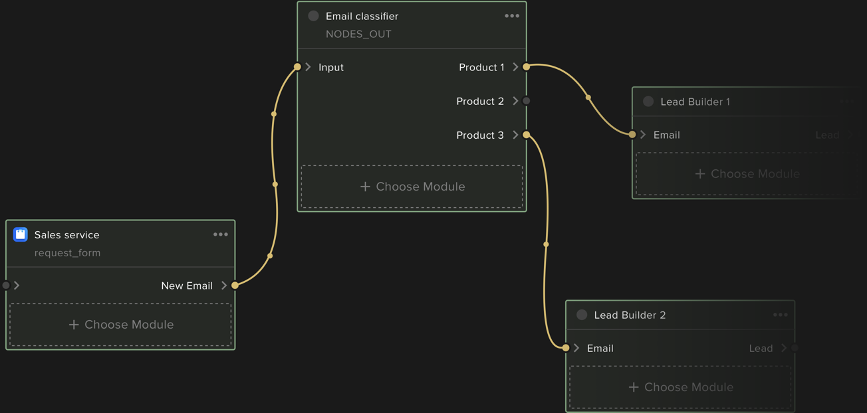Select the Email classifier node title
867x413 pixels.
(x=362, y=16)
